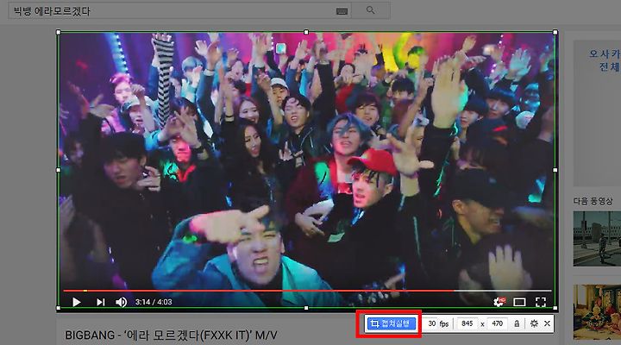Close the capture toolbar with X

pyautogui.click(x=547, y=323)
